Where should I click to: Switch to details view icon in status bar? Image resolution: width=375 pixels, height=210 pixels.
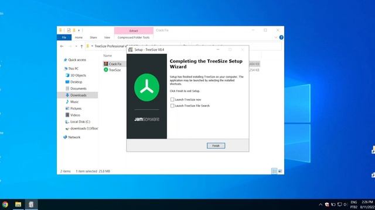(x=274, y=171)
